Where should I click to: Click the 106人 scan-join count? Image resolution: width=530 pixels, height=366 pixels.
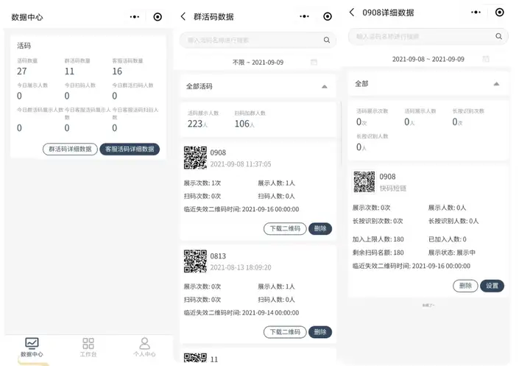point(244,124)
